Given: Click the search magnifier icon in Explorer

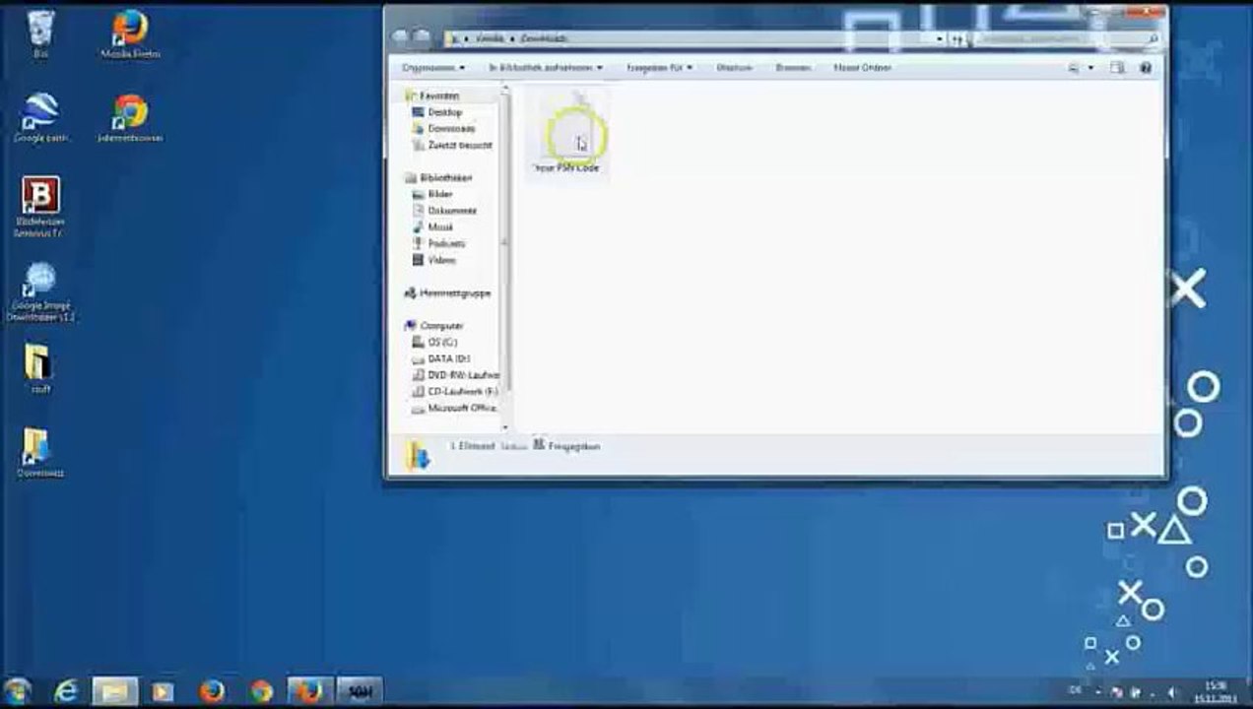Looking at the screenshot, I should tap(1153, 38).
